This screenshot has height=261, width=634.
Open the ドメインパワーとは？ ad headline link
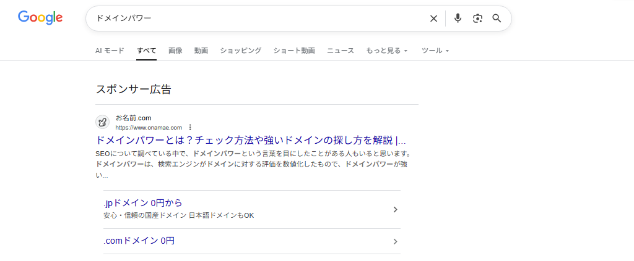click(x=251, y=140)
